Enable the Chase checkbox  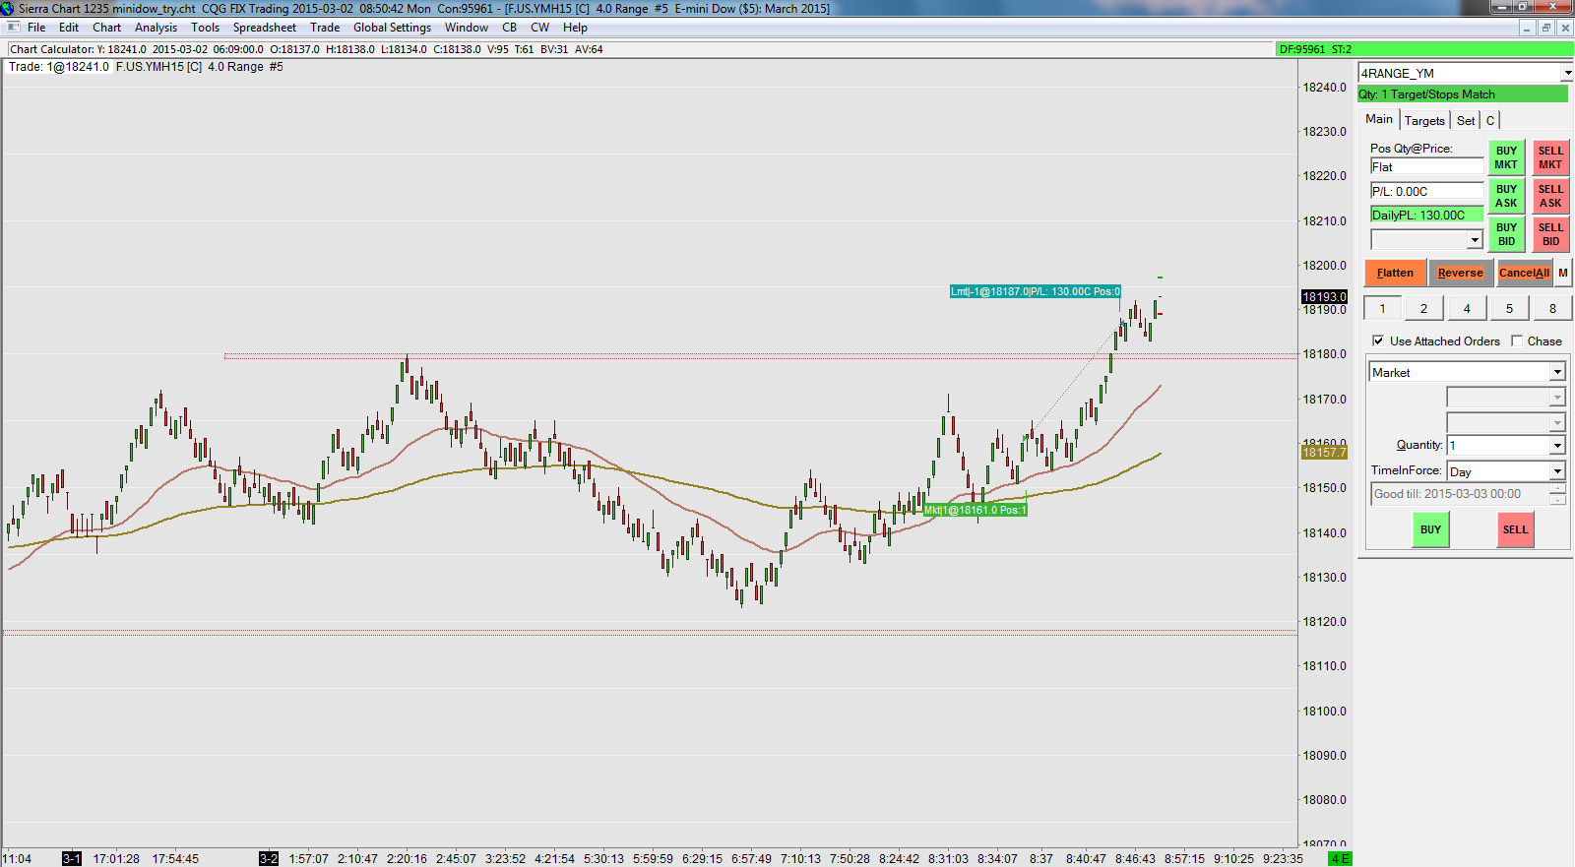pos(1517,341)
